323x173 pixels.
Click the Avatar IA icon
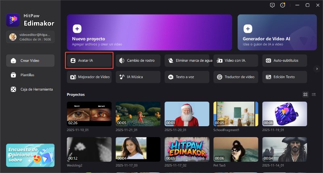pos(73,60)
